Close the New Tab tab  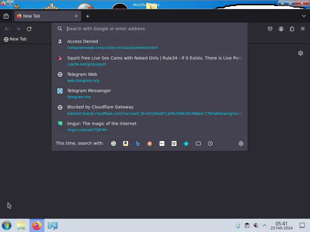76,16
